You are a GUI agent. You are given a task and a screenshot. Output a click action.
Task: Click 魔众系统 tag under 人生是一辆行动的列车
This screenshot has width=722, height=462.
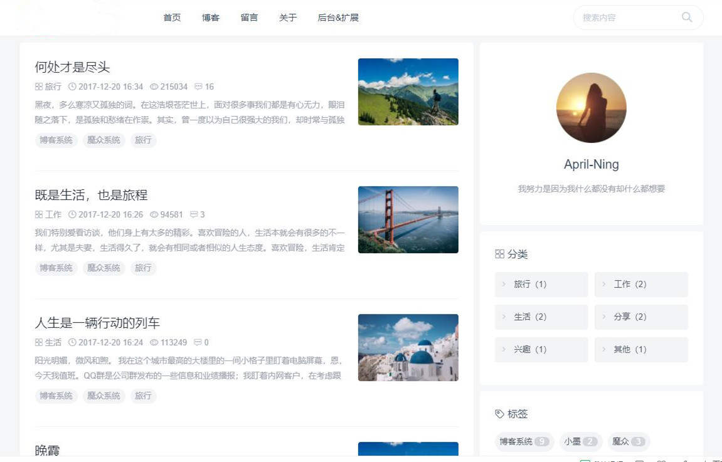click(x=104, y=396)
